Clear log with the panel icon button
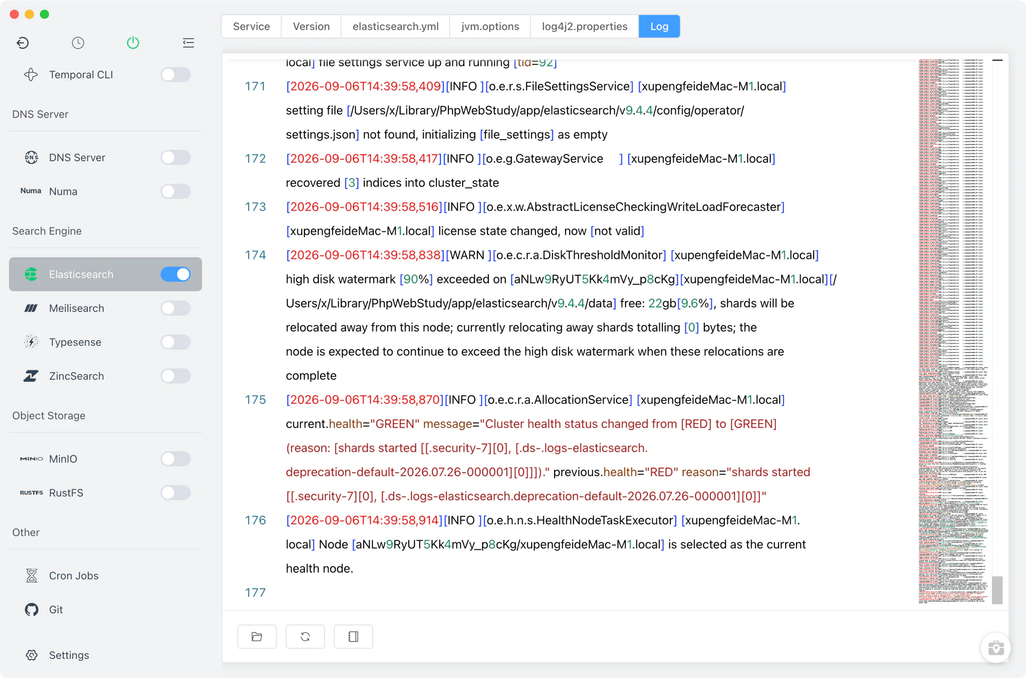 pos(353,636)
